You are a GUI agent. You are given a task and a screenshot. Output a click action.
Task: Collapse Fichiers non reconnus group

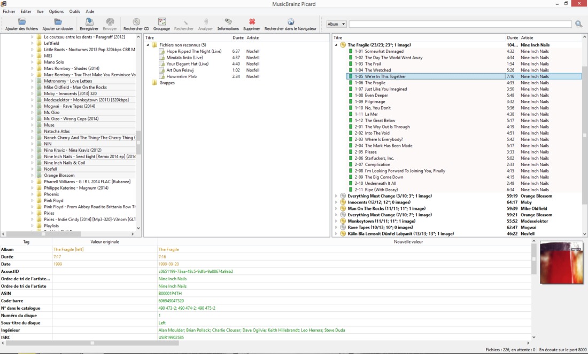(148, 45)
